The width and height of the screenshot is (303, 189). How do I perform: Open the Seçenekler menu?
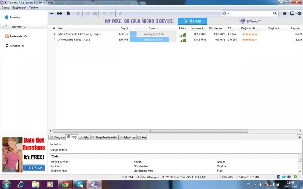pos(19,7)
